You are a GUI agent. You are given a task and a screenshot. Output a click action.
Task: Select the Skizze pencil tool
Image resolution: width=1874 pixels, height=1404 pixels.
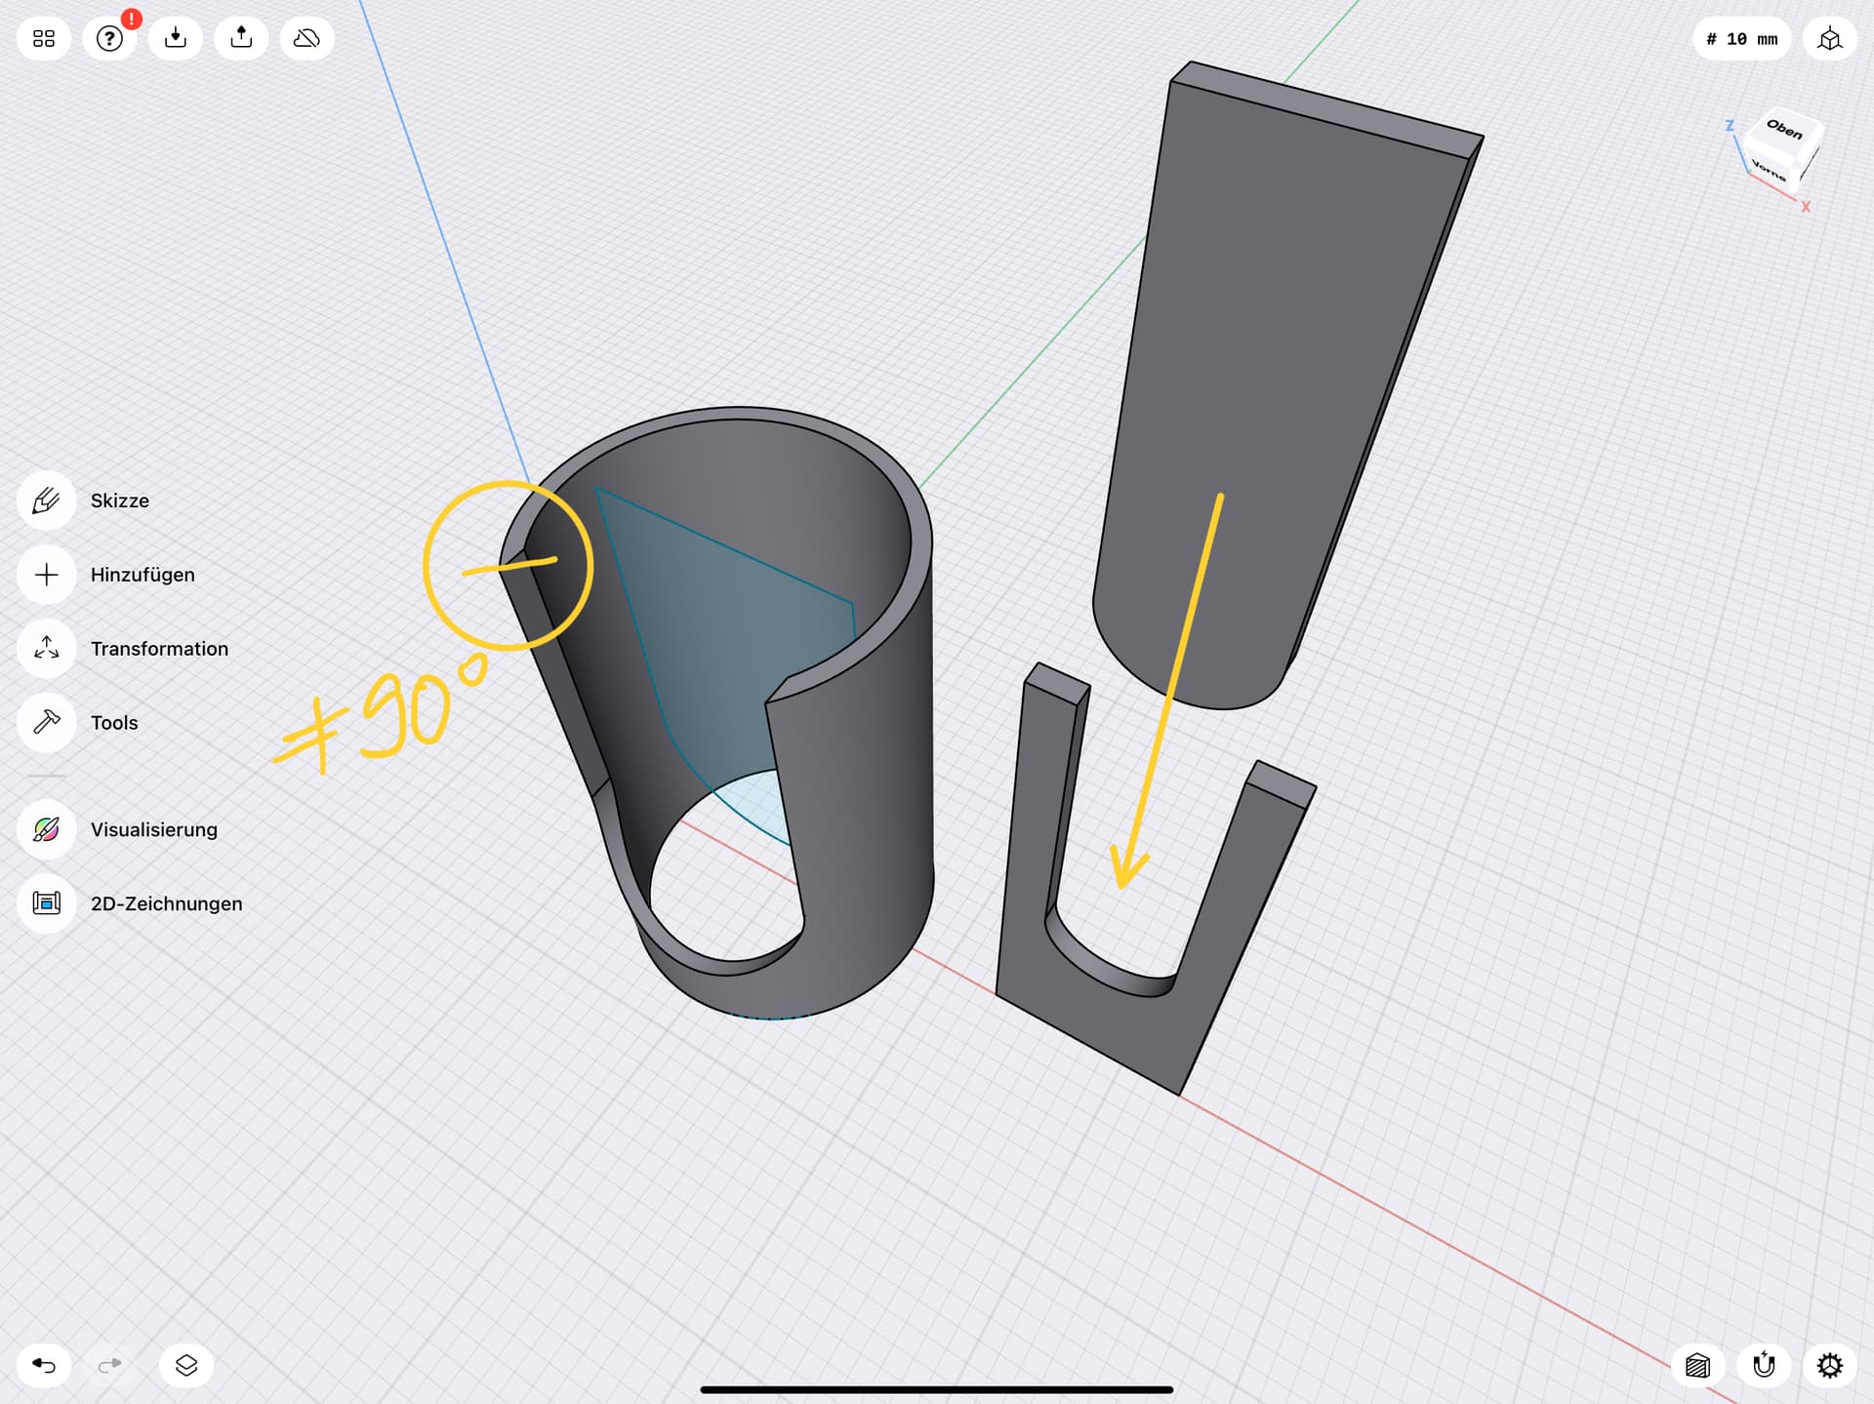[x=46, y=501]
